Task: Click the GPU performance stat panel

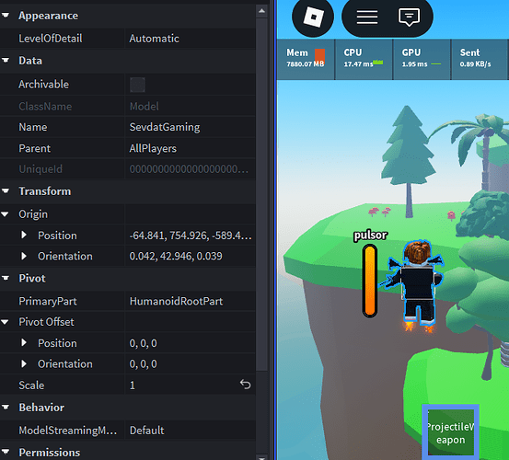Action: click(422, 59)
